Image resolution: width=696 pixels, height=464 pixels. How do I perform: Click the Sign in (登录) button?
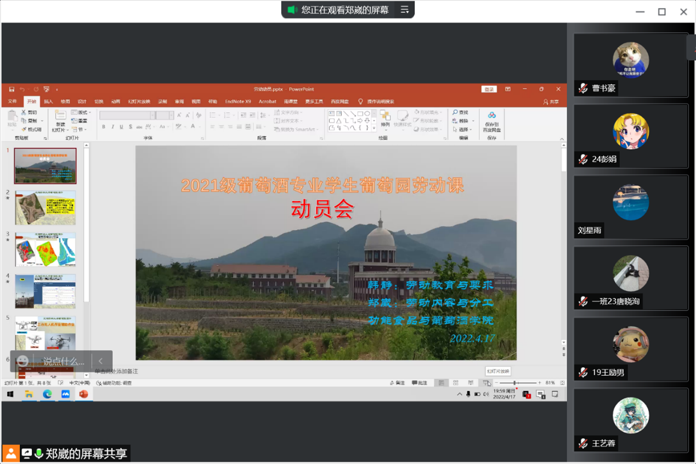tap(489, 89)
